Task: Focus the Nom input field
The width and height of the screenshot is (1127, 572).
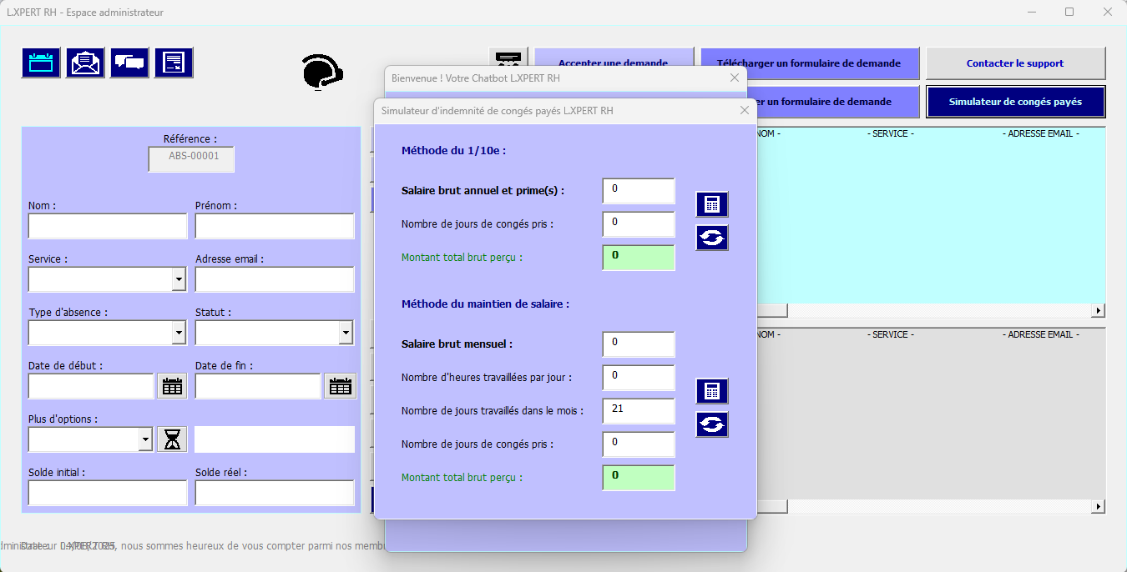Action: pyautogui.click(x=108, y=226)
